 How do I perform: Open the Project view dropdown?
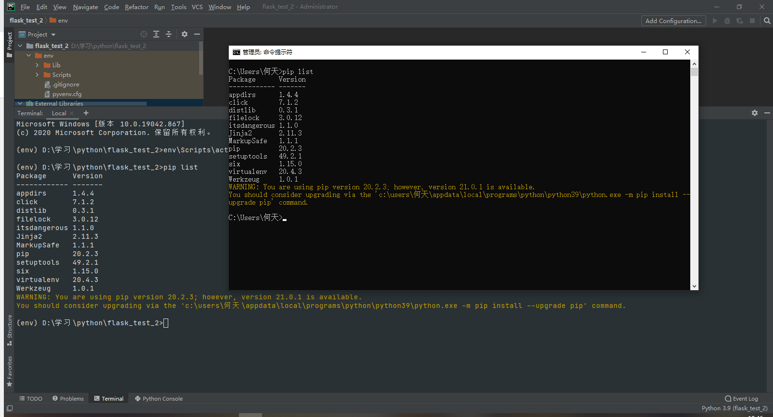pos(37,34)
